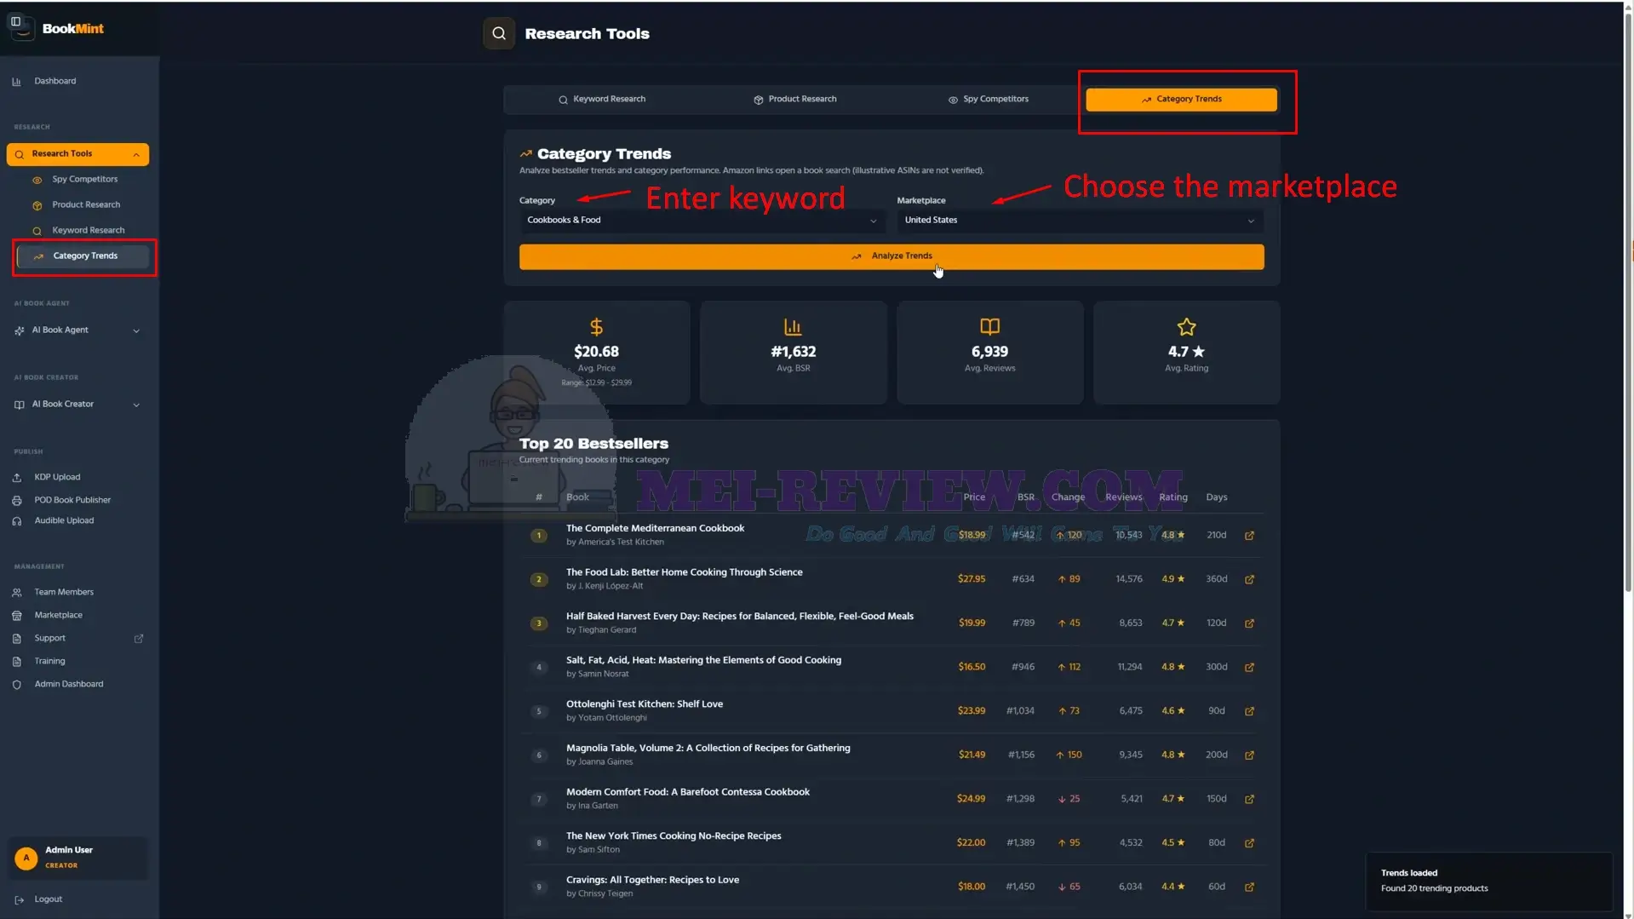This screenshot has width=1634, height=919.
Task: Open Admin Dashboard in sidebar
Action: [68, 685]
